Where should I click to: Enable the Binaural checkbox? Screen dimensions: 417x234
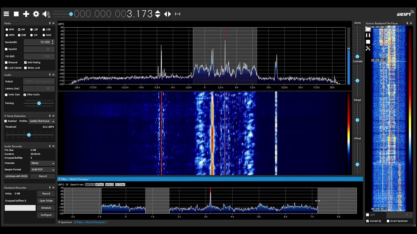6,62
